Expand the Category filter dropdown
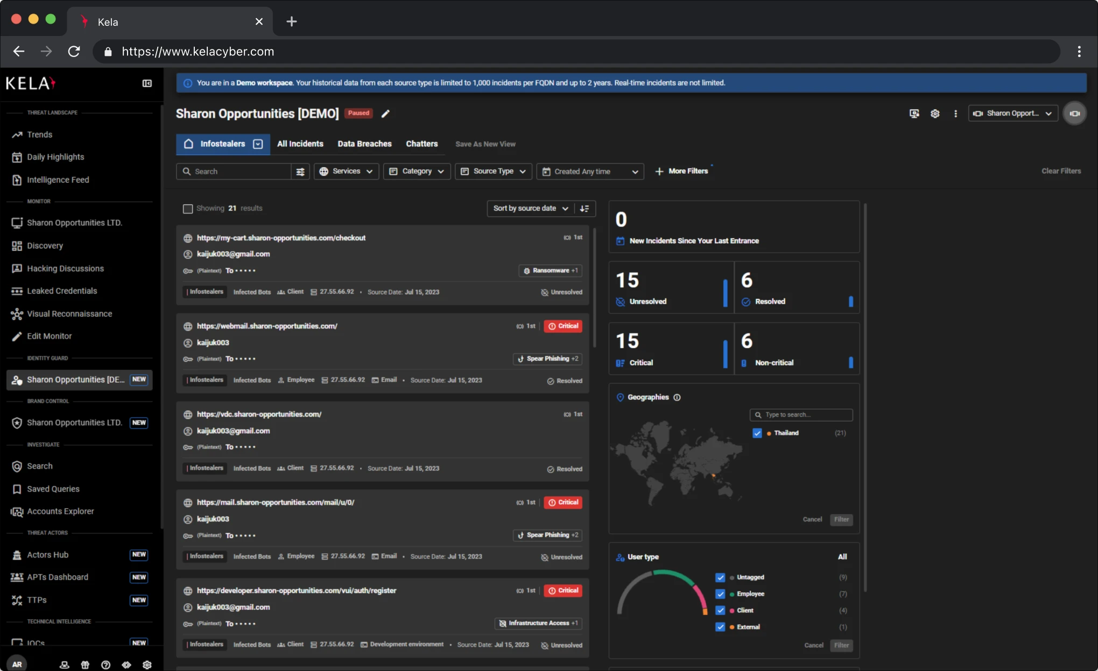Screen dimensions: 1098x671 [417, 172]
